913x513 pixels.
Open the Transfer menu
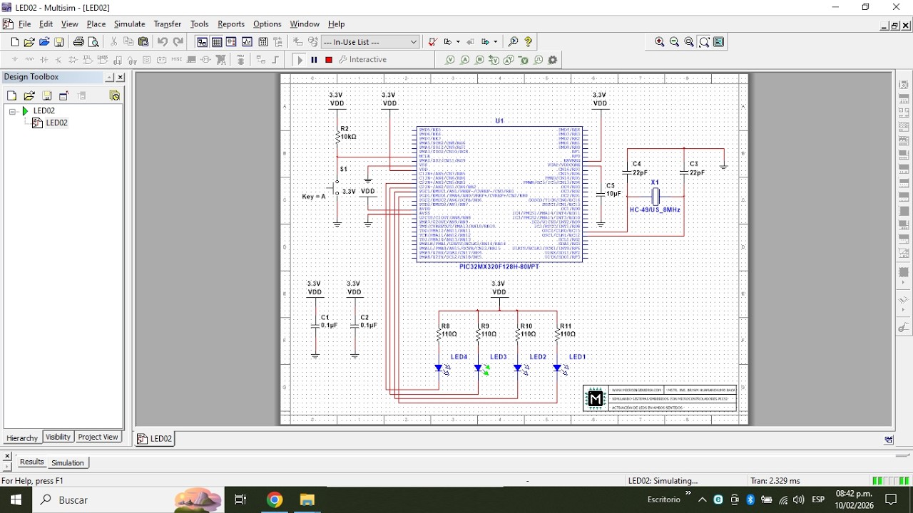click(x=168, y=24)
